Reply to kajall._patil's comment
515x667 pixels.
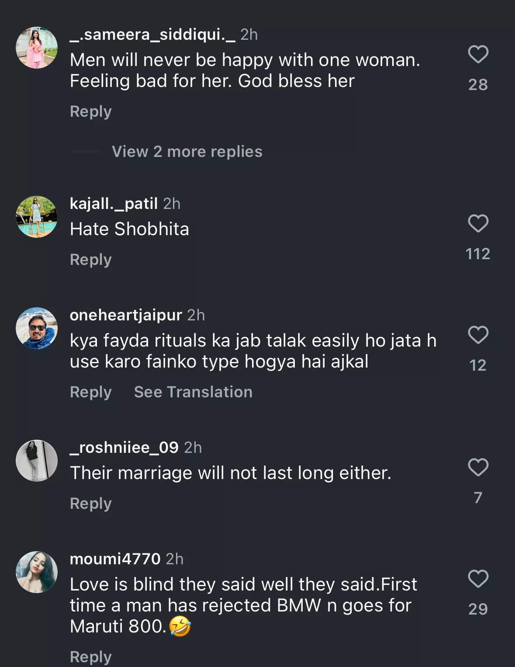(x=91, y=260)
